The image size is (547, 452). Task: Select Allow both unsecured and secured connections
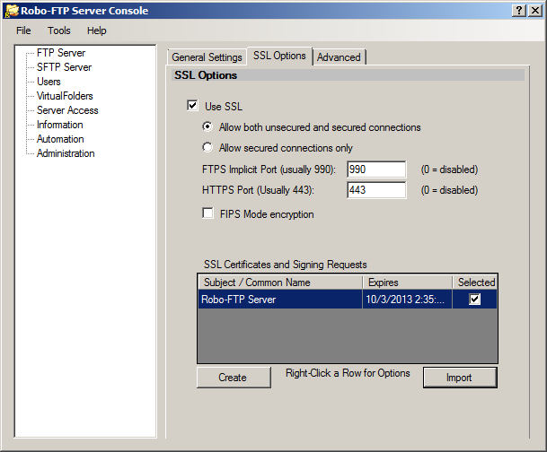(x=207, y=126)
